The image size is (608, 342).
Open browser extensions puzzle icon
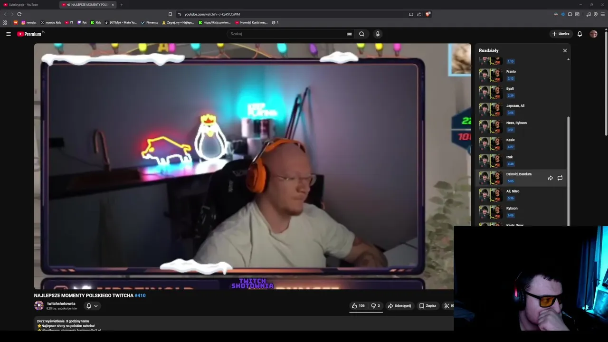(570, 14)
